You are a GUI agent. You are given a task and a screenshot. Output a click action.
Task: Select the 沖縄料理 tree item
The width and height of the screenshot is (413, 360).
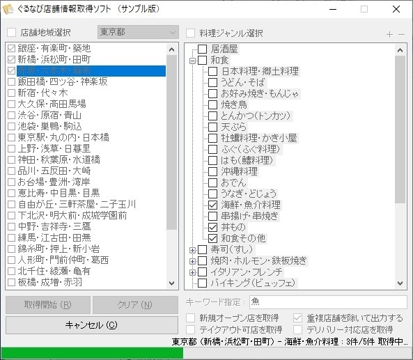coord(239,171)
